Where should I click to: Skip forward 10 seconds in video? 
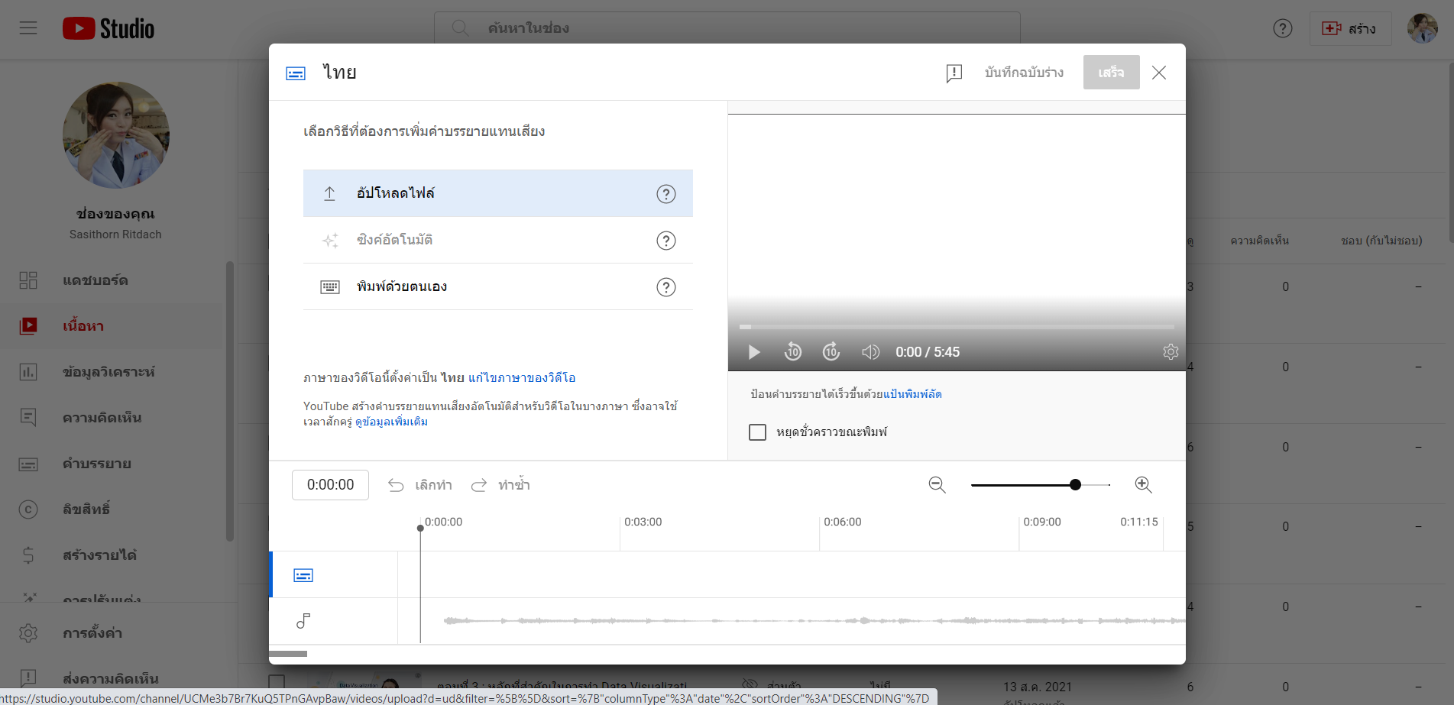[831, 351]
